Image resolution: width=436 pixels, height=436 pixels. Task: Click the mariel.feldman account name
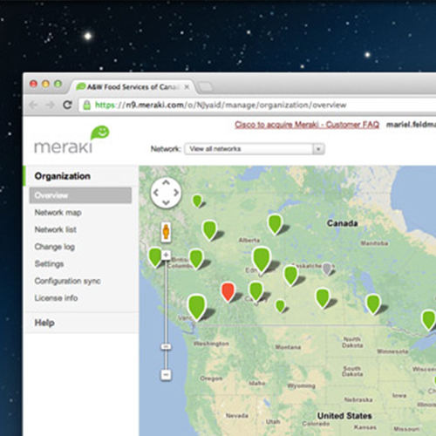pos(411,125)
